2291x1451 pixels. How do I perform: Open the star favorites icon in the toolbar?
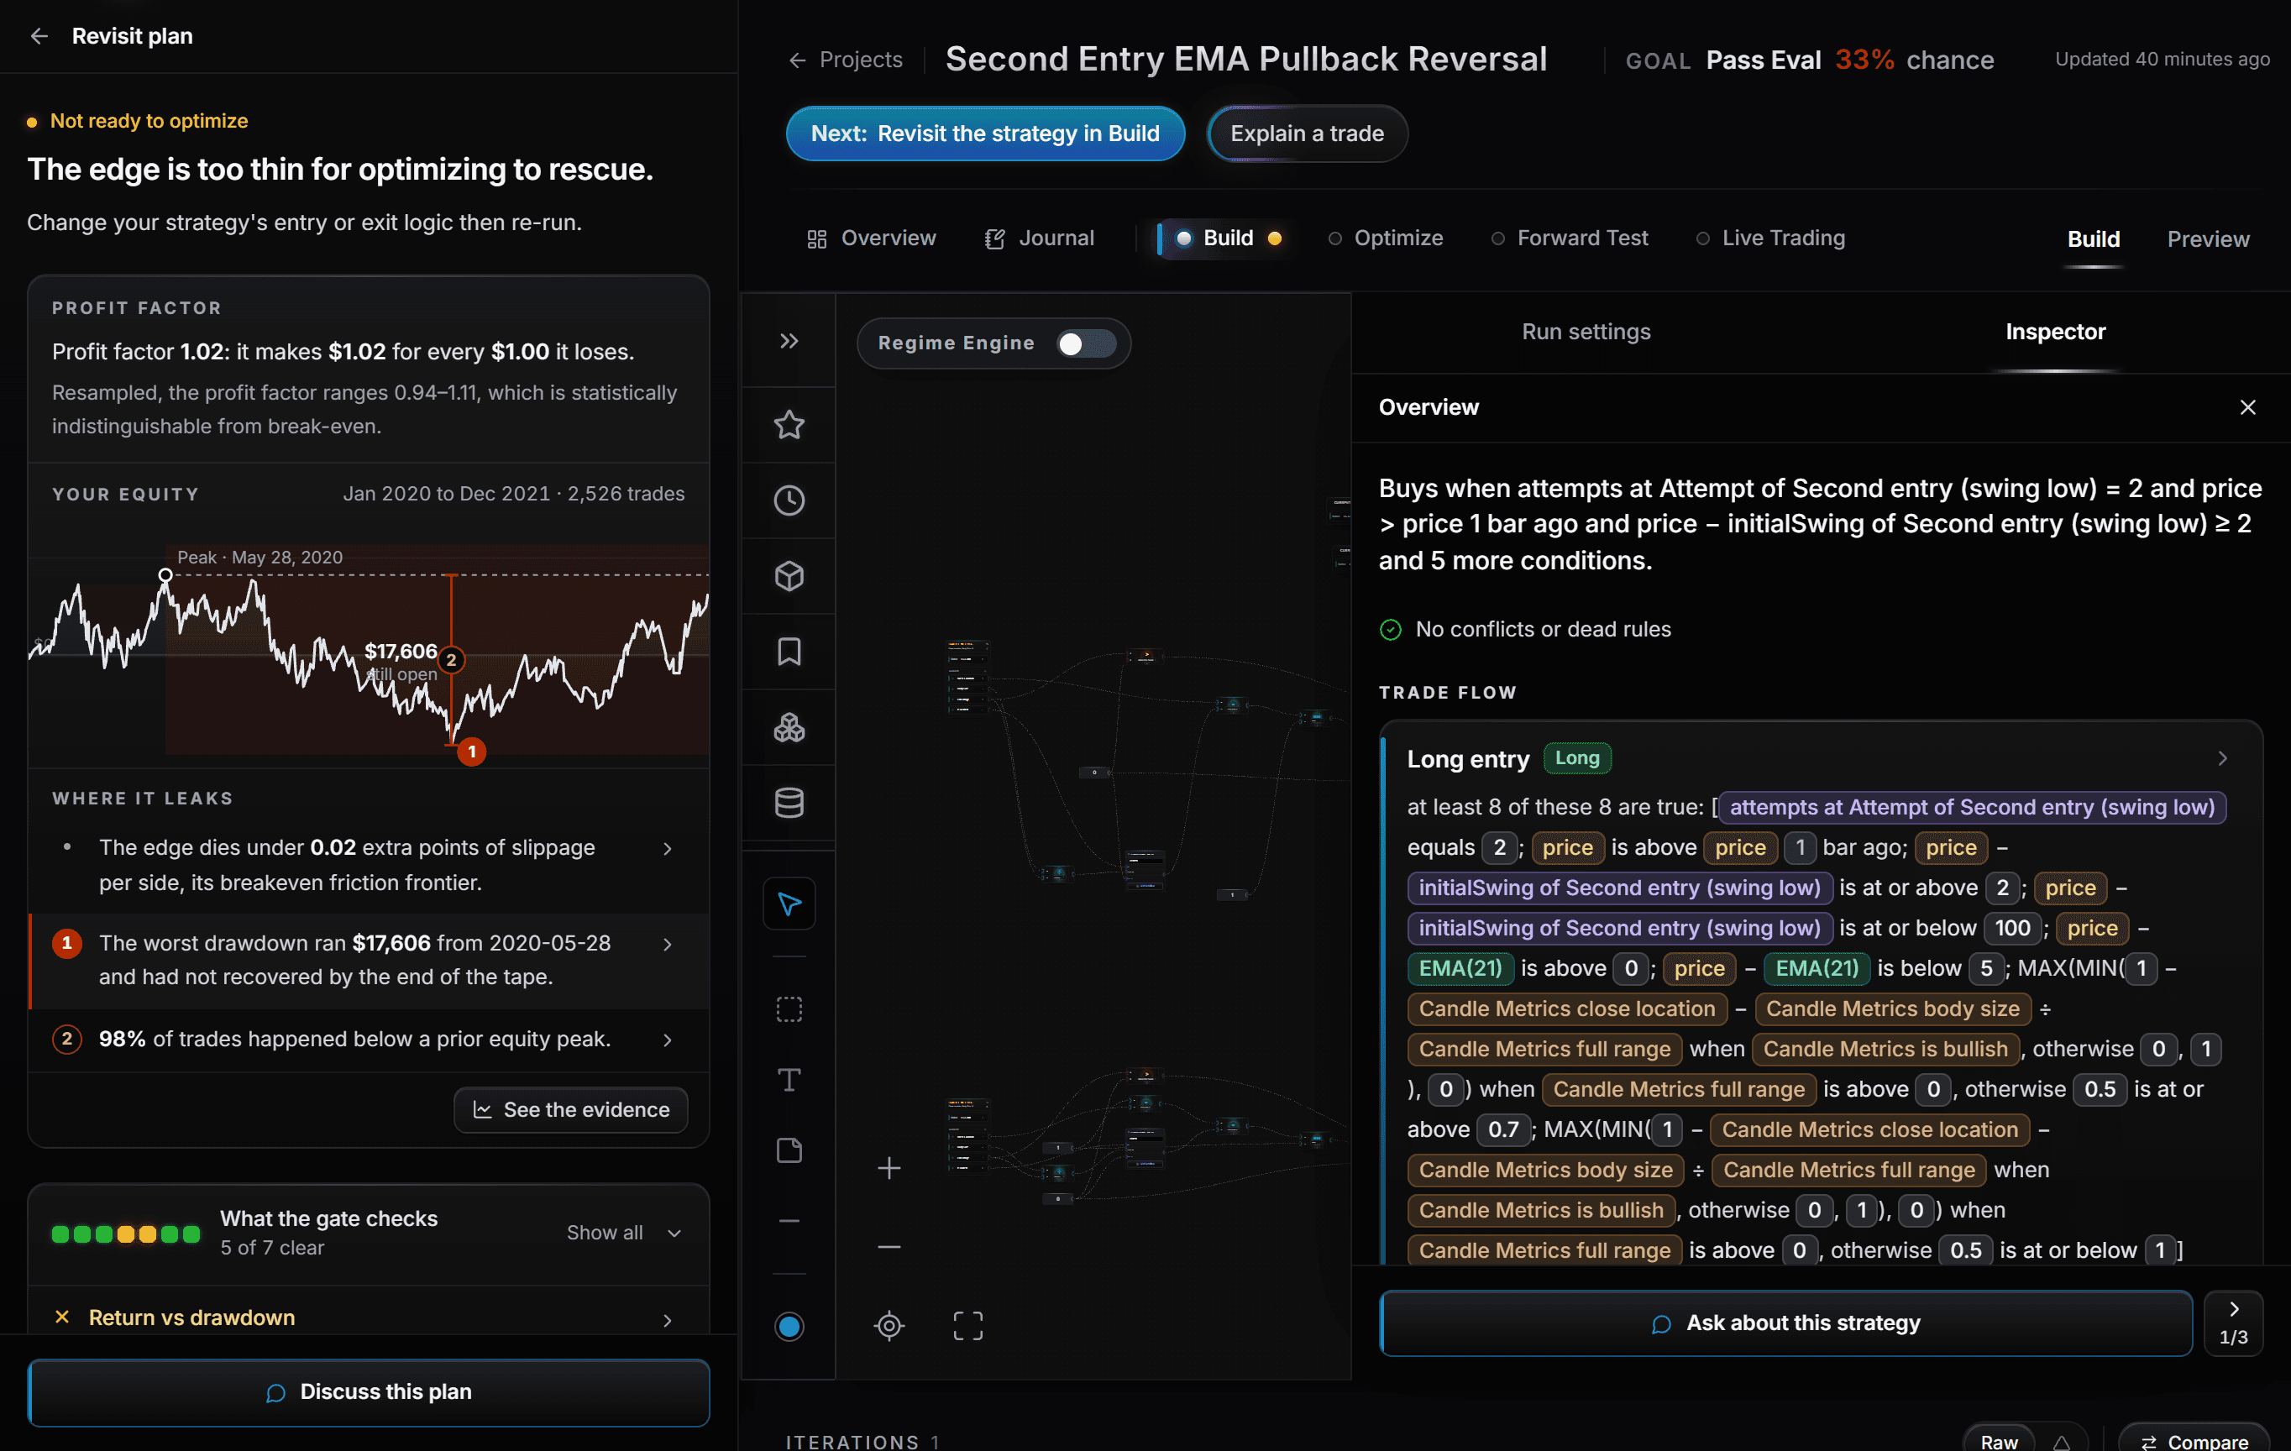pyautogui.click(x=789, y=424)
